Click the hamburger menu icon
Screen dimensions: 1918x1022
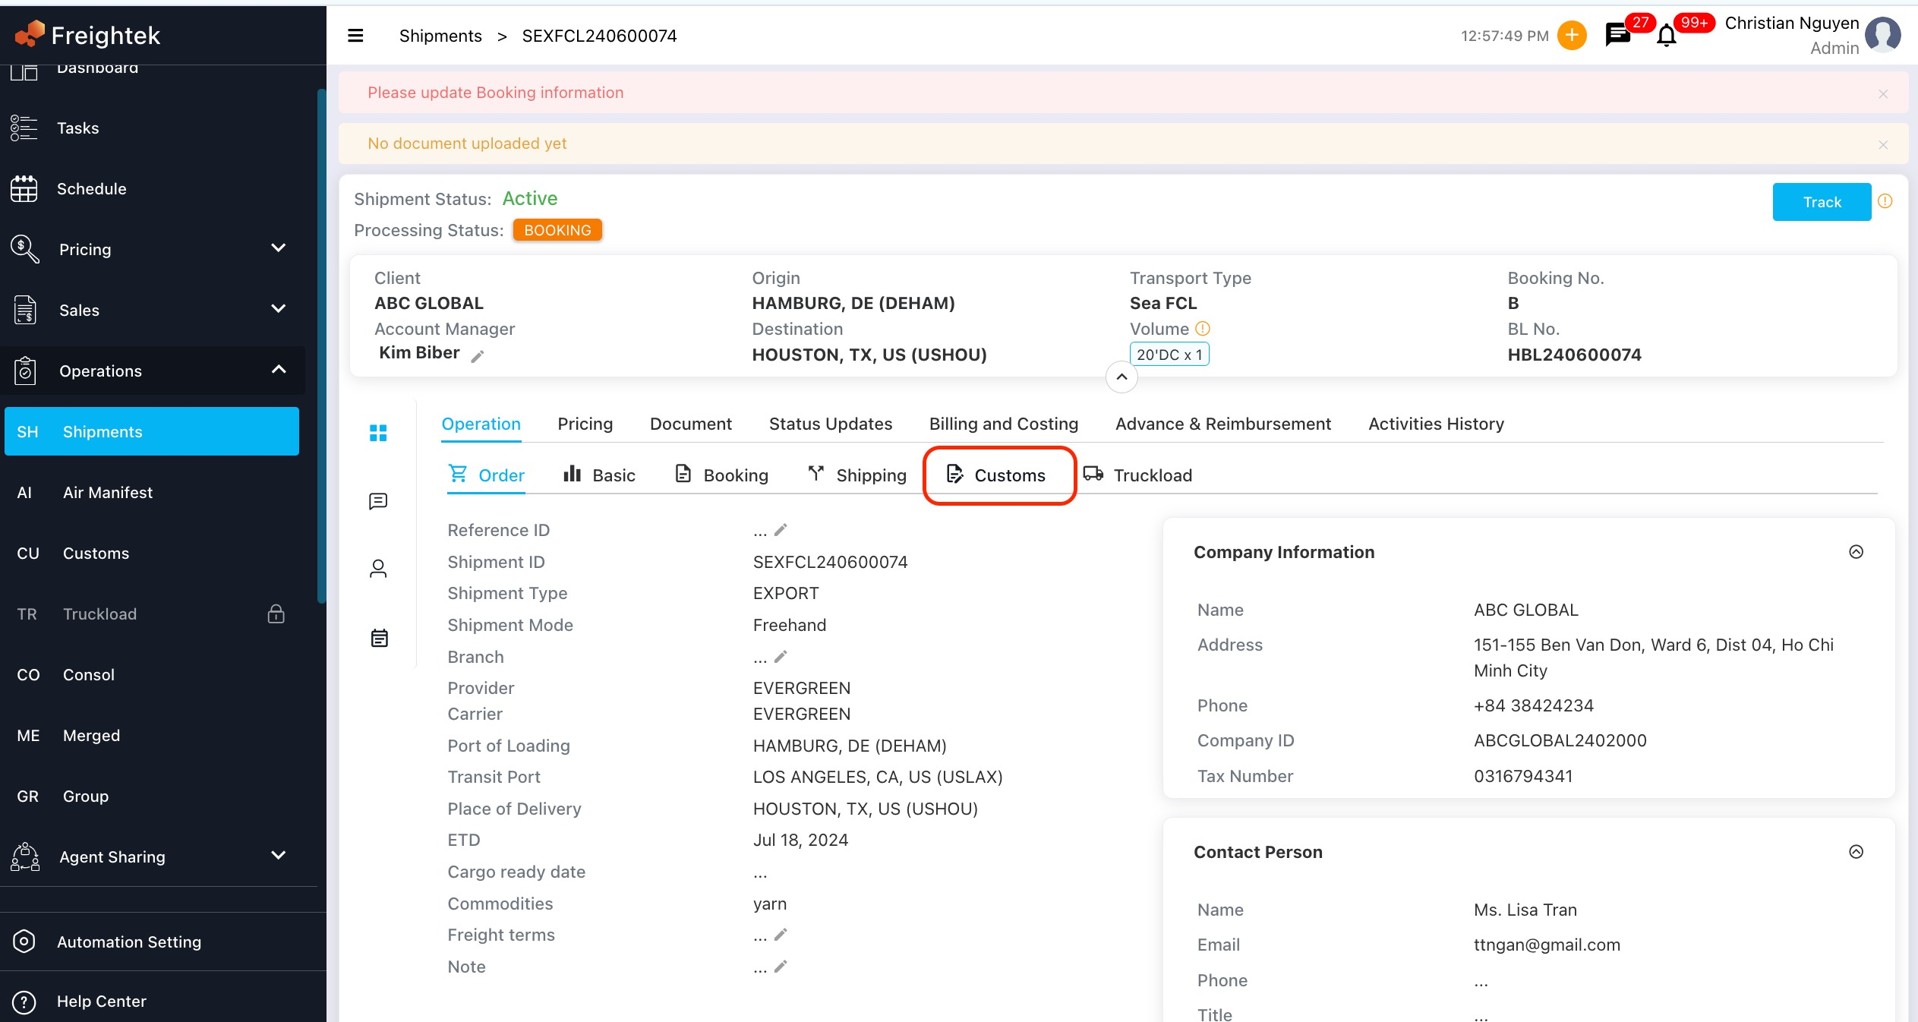pos(355,36)
